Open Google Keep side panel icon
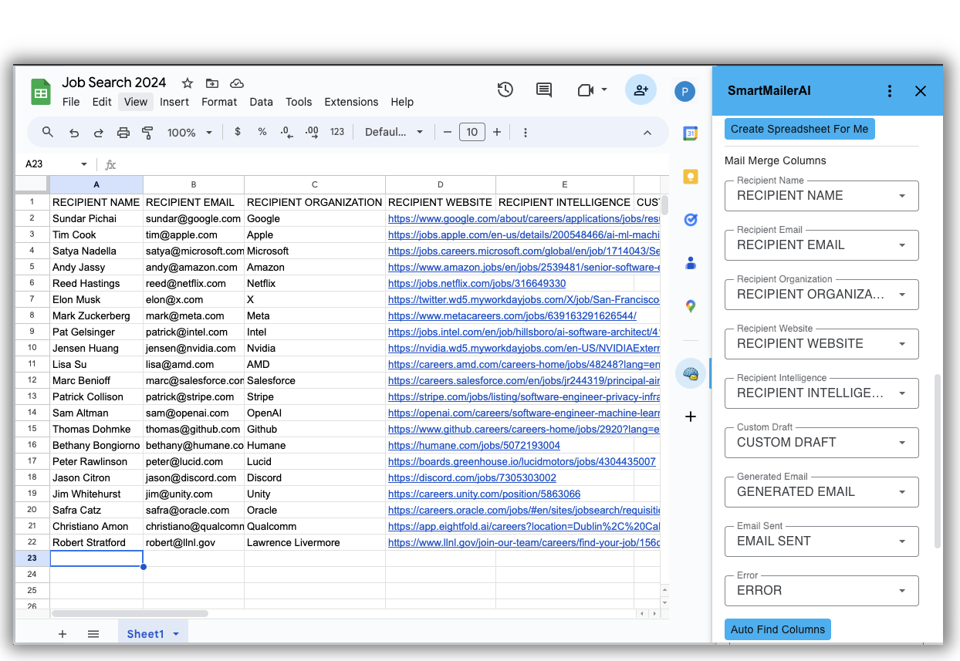Viewport: 960px width, 661px height. (691, 177)
